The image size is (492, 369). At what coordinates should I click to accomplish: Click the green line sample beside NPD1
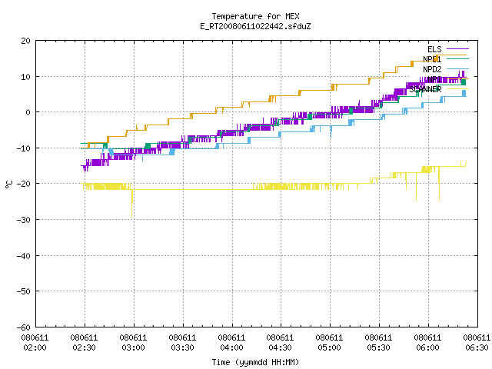coord(457,58)
